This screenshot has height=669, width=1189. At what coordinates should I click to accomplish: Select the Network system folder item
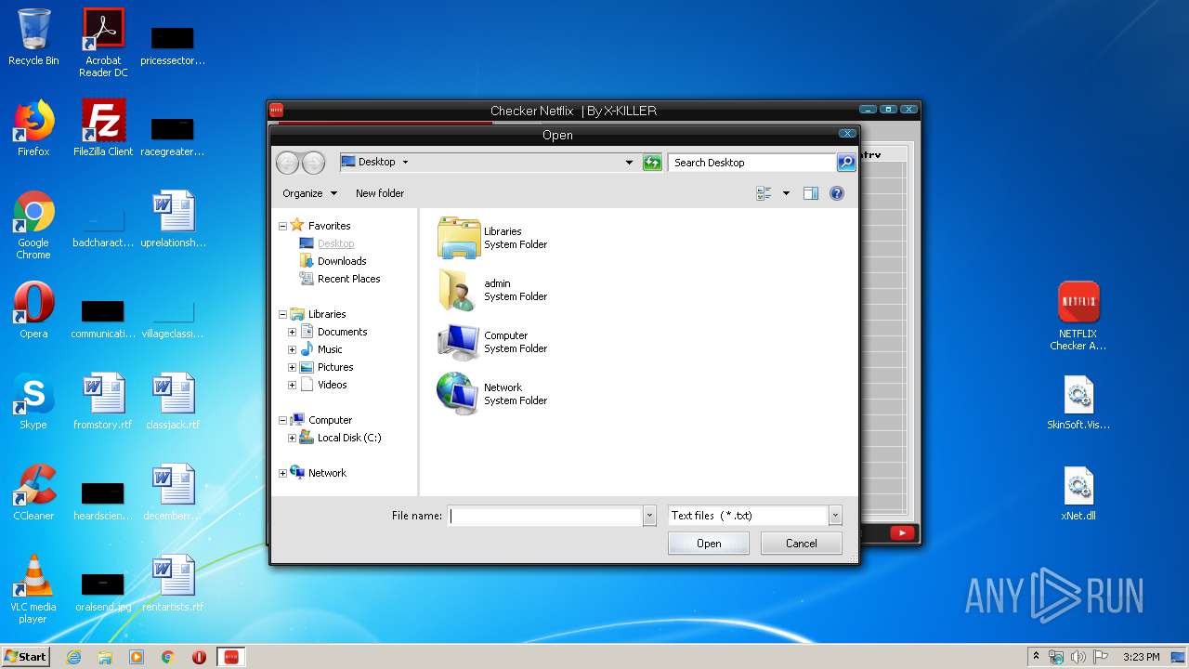(x=492, y=394)
